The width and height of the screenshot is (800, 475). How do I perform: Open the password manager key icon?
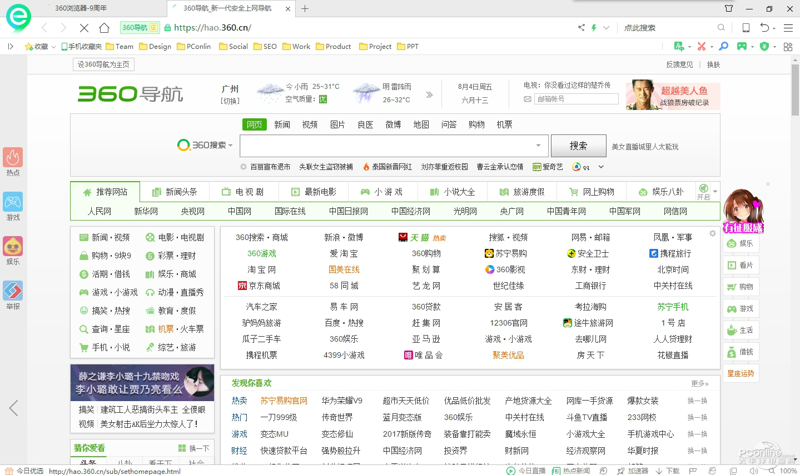[x=723, y=47]
